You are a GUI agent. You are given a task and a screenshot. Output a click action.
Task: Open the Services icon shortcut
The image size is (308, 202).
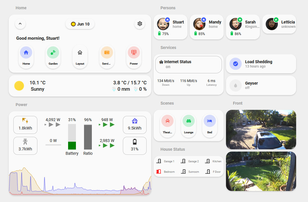[107, 52]
